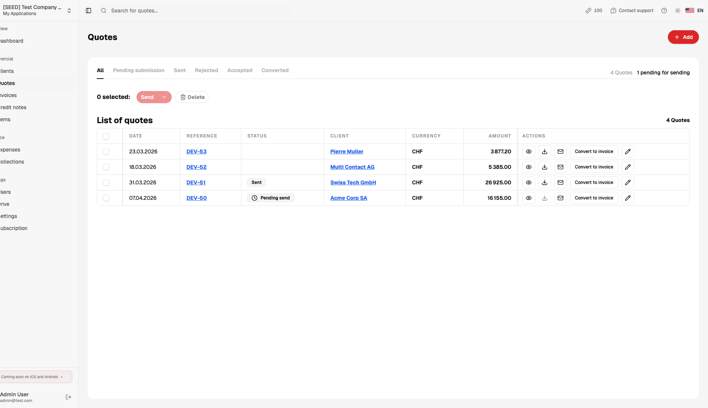Check the select-all checkbox in the table header
Image resolution: width=708 pixels, height=408 pixels.
(106, 136)
